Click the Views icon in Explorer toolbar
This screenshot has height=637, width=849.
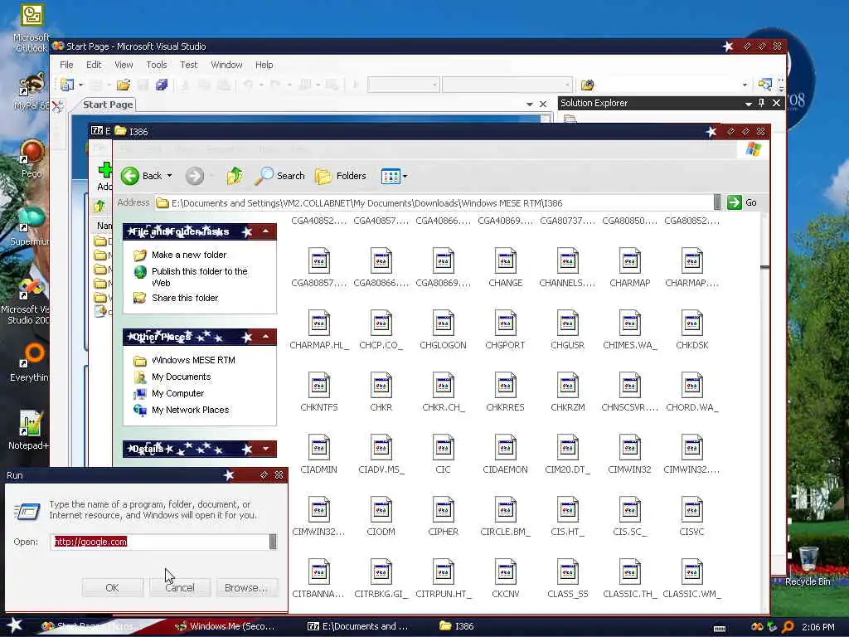click(391, 176)
